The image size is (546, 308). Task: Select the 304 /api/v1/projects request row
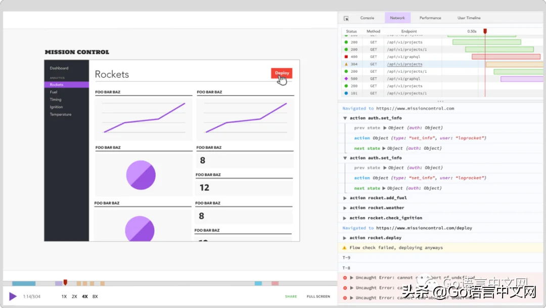(442, 64)
